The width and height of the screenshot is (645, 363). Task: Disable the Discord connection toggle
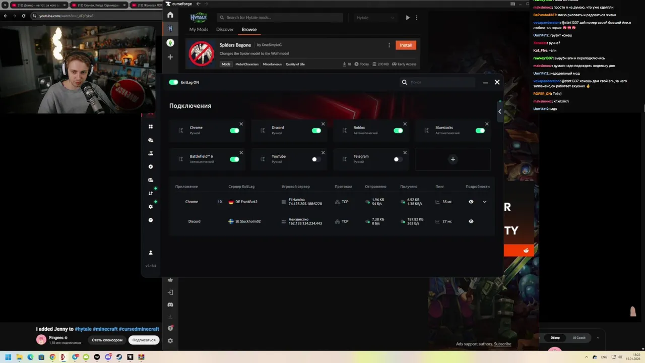point(316,131)
